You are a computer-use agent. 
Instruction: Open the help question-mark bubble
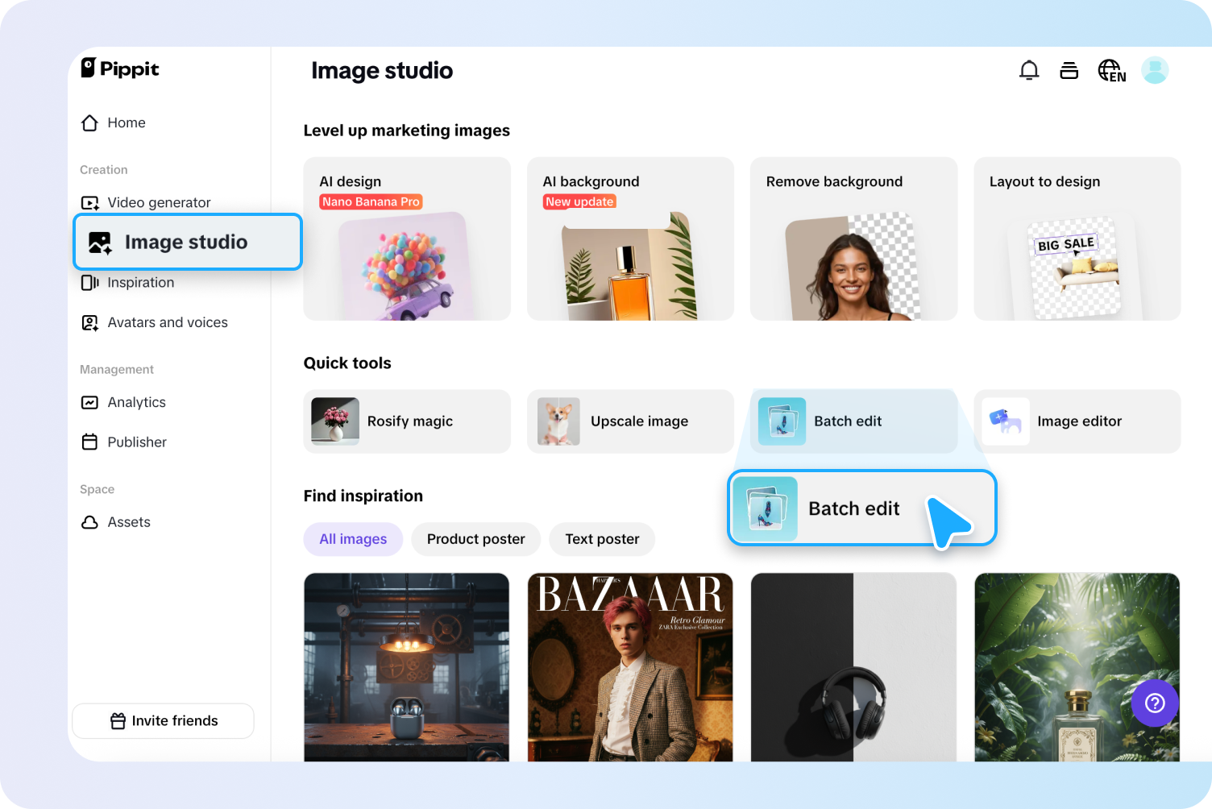(1155, 703)
